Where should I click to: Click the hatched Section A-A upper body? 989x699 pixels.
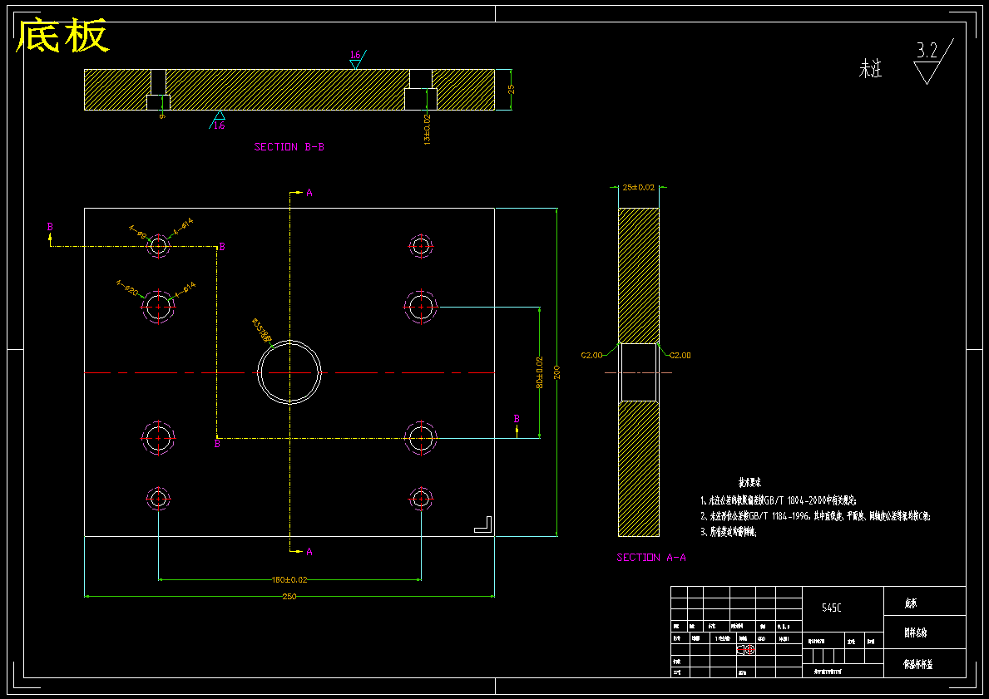(x=638, y=275)
